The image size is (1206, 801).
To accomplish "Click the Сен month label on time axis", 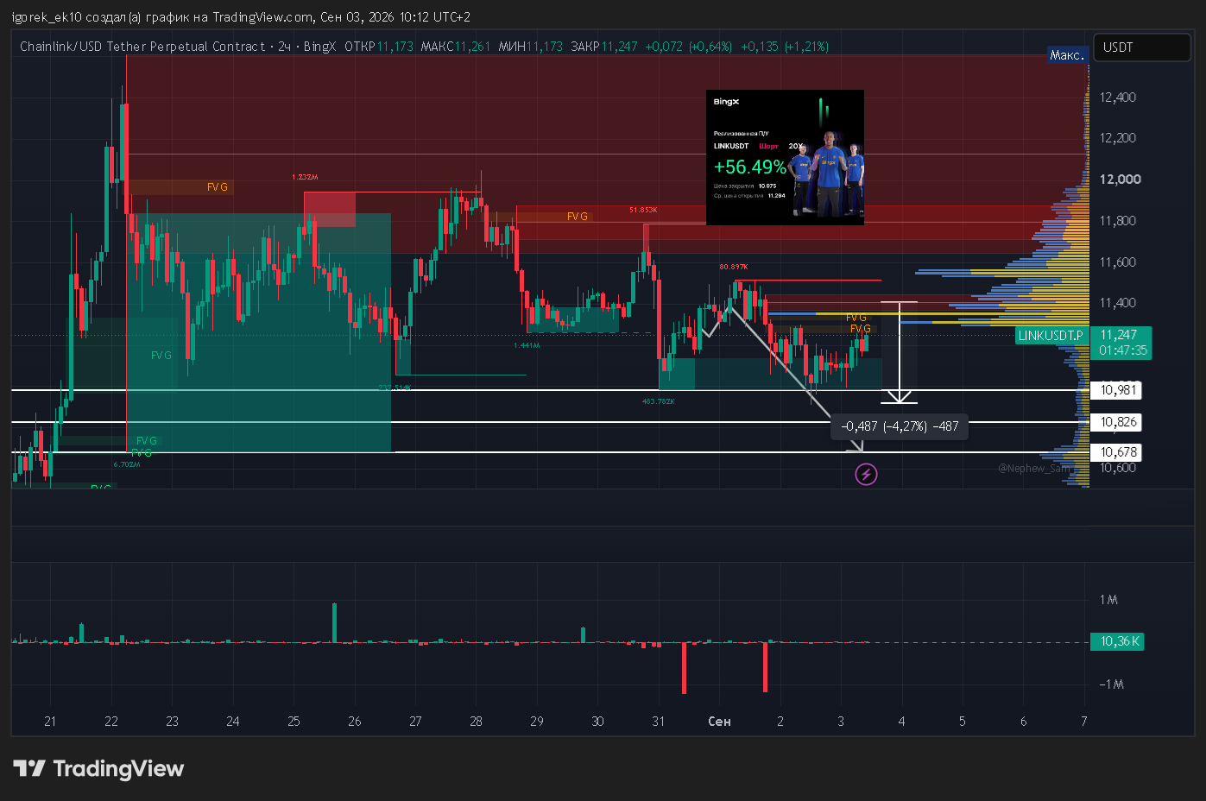I will [719, 722].
